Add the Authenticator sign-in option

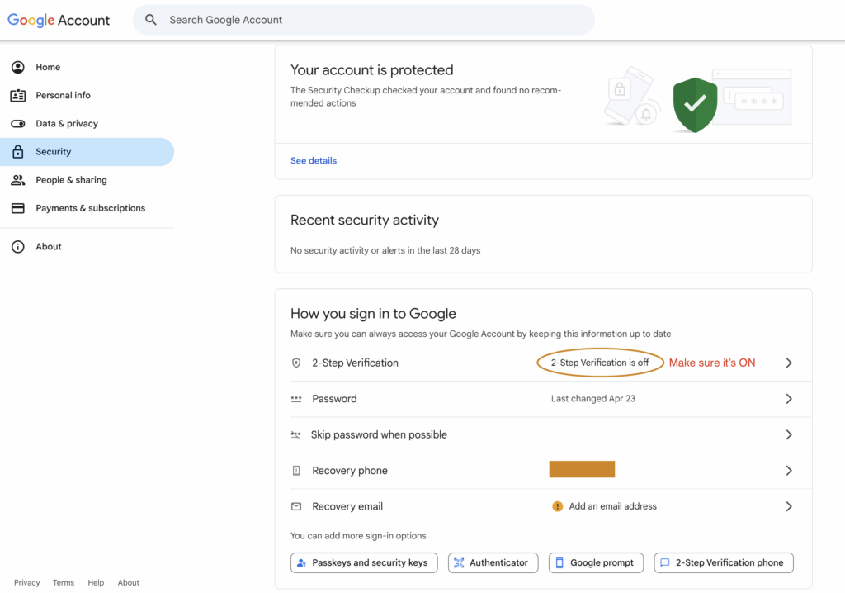click(493, 562)
